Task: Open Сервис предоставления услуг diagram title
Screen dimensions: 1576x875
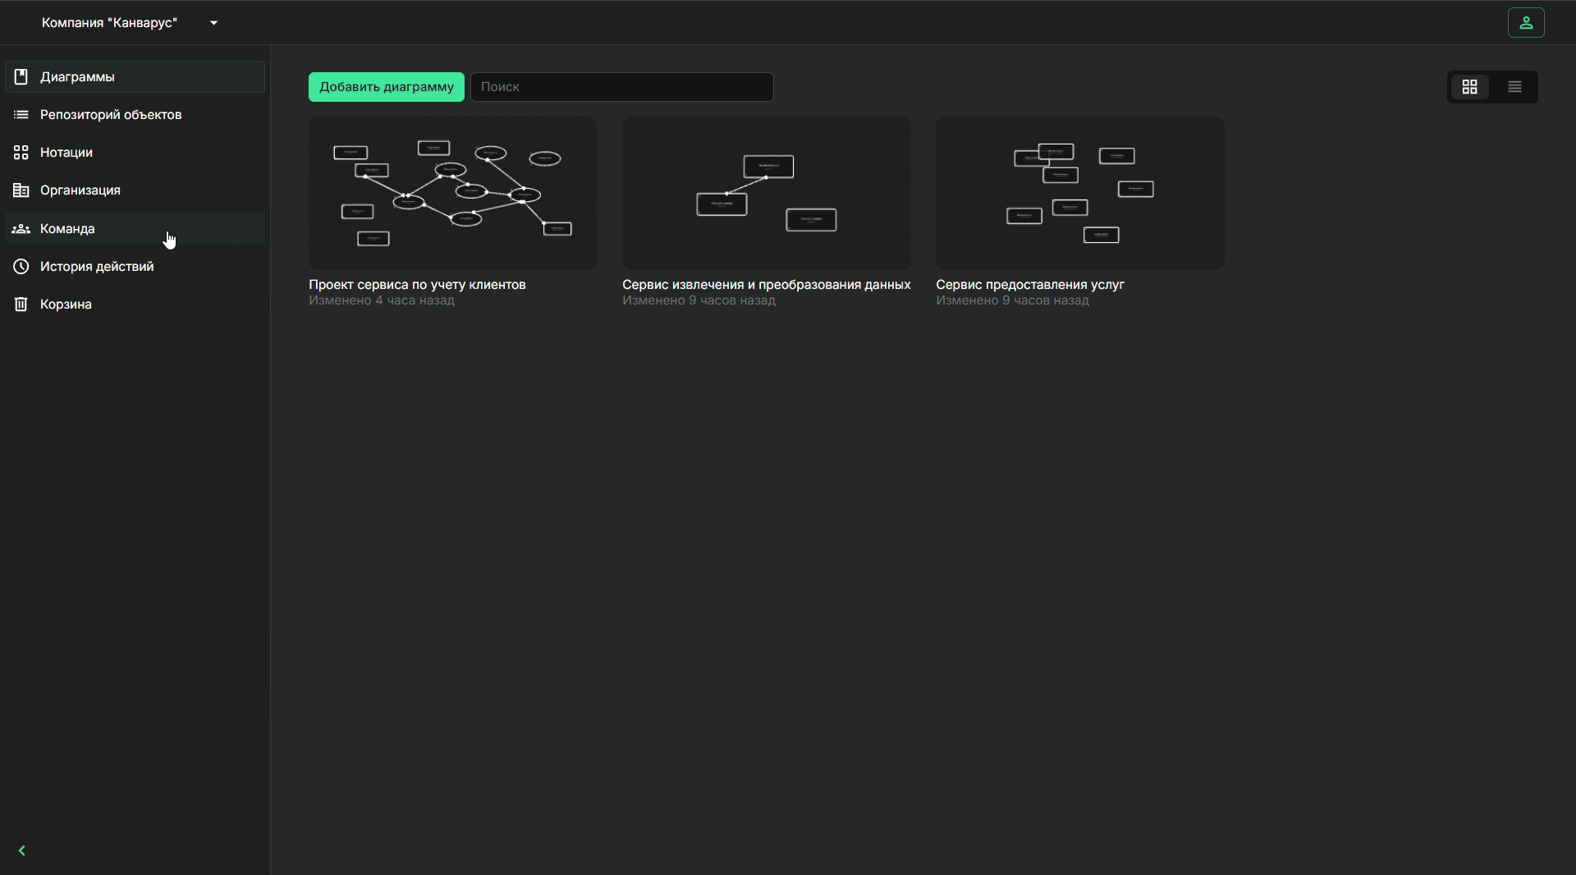Action: [1029, 285]
